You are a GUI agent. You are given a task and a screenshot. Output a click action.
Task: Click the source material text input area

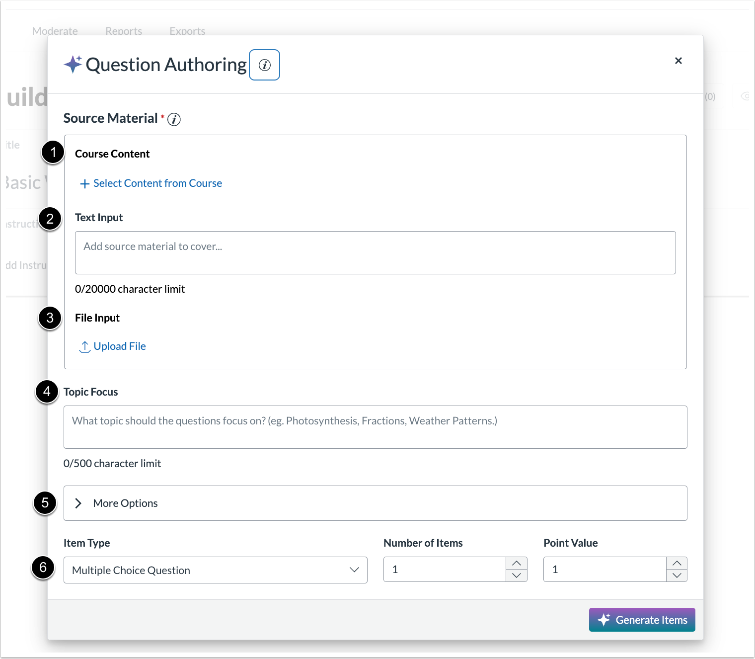point(375,252)
